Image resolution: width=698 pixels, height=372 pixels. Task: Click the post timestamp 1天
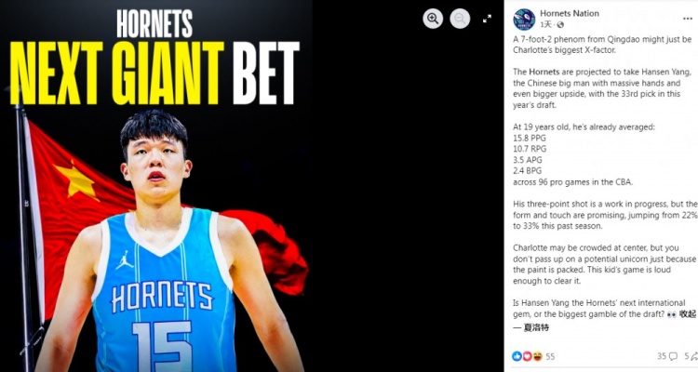(x=545, y=24)
